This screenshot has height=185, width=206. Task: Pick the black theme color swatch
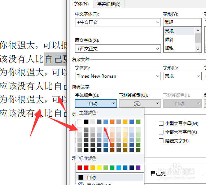click(86, 122)
